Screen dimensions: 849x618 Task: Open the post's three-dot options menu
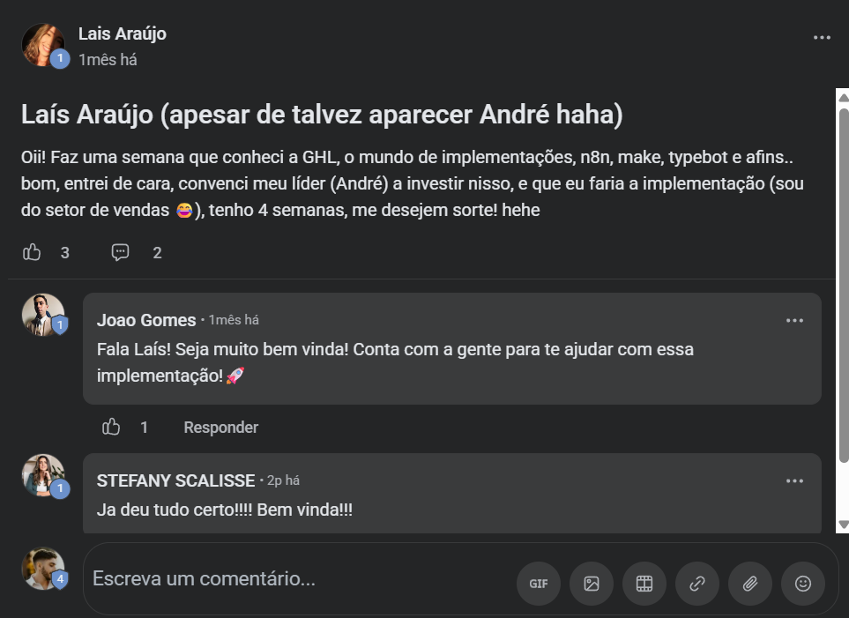[822, 38]
